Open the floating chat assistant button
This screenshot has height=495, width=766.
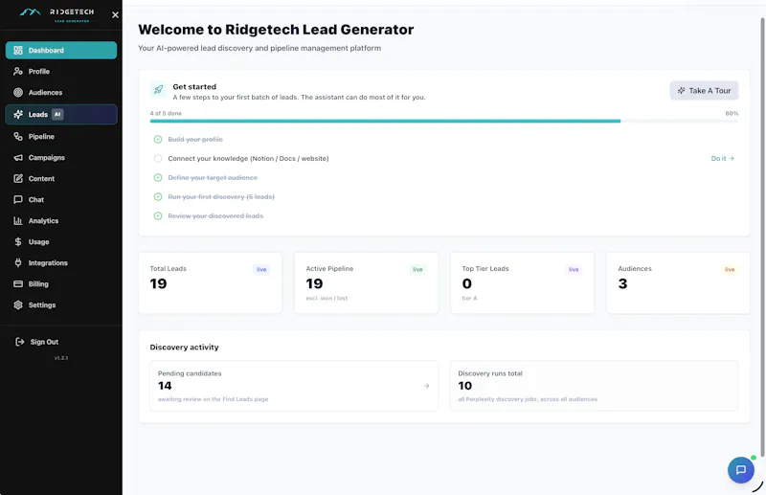coord(740,469)
